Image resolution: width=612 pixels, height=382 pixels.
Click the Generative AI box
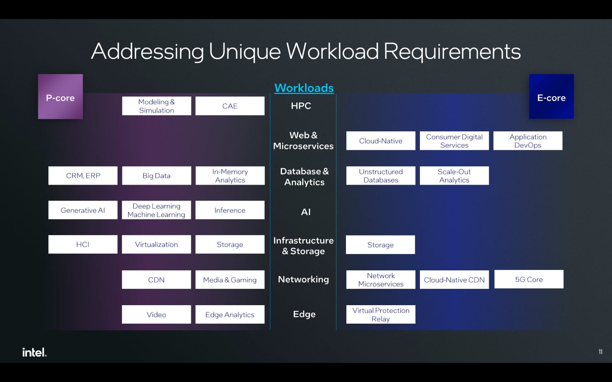83,210
